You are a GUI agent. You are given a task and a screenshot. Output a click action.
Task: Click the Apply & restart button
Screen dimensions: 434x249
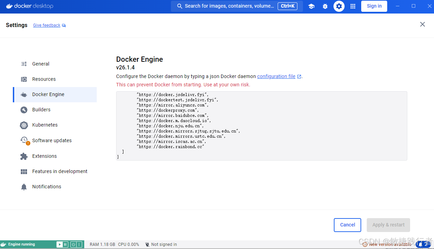click(x=388, y=225)
